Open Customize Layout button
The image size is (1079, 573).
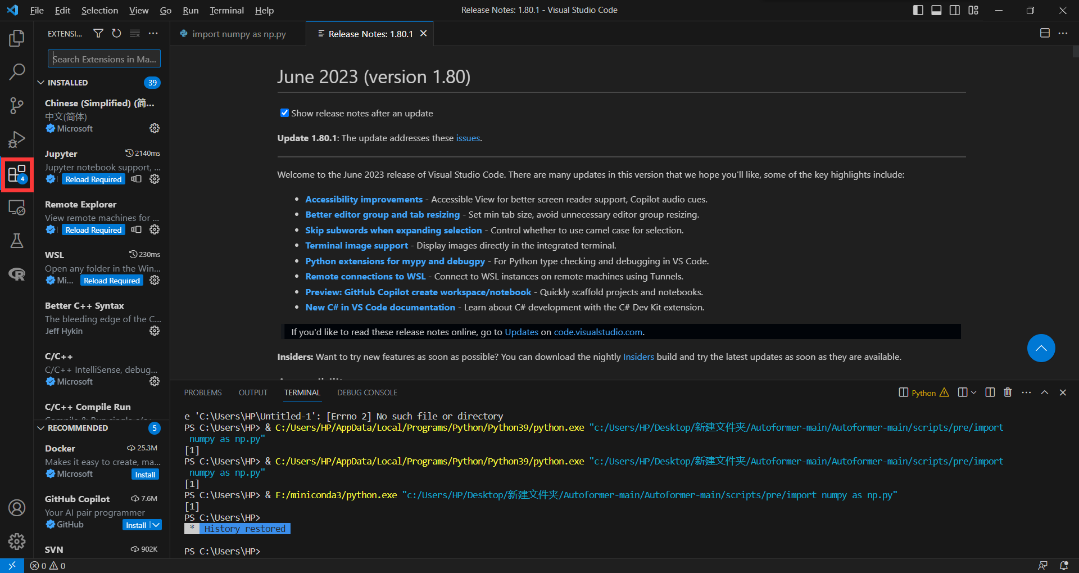coord(973,10)
